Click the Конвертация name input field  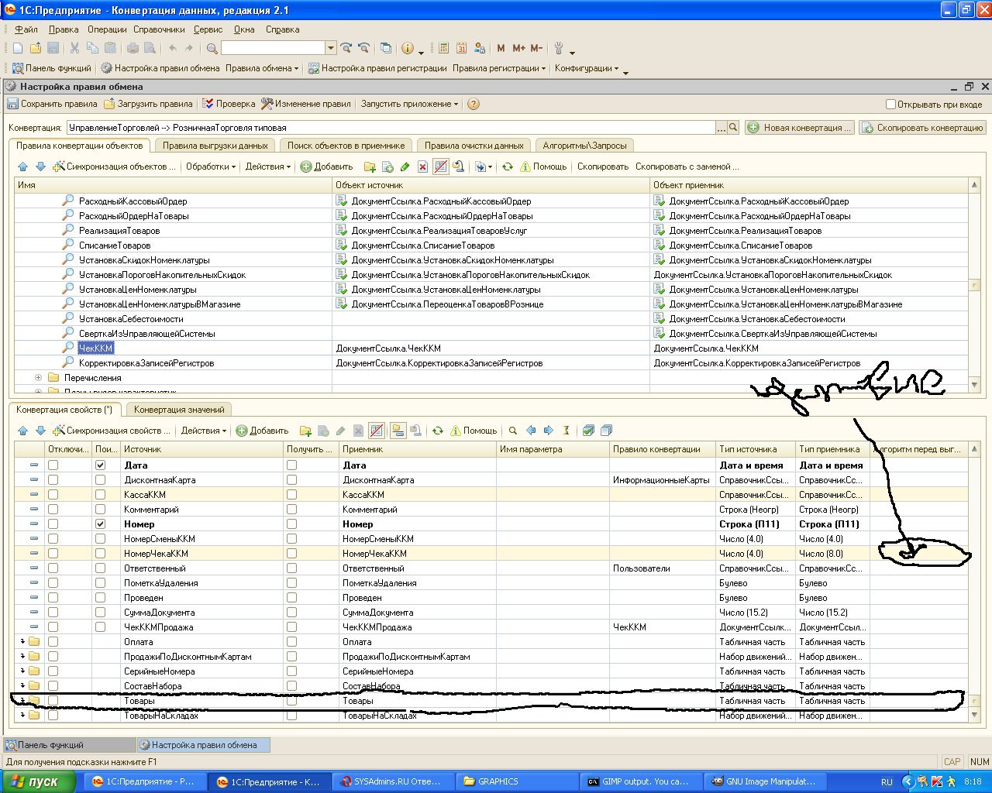(x=391, y=128)
